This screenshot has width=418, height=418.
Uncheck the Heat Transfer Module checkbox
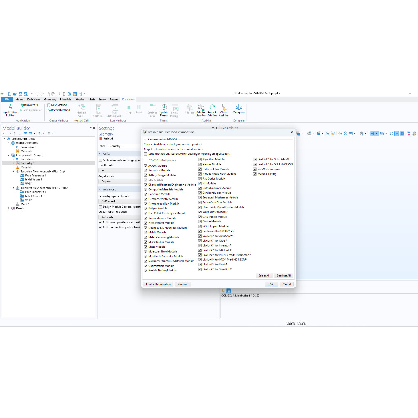[146, 223]
